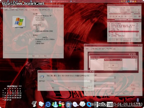
Task: Click the music player seek bar
Action: [x=124, y=14]
